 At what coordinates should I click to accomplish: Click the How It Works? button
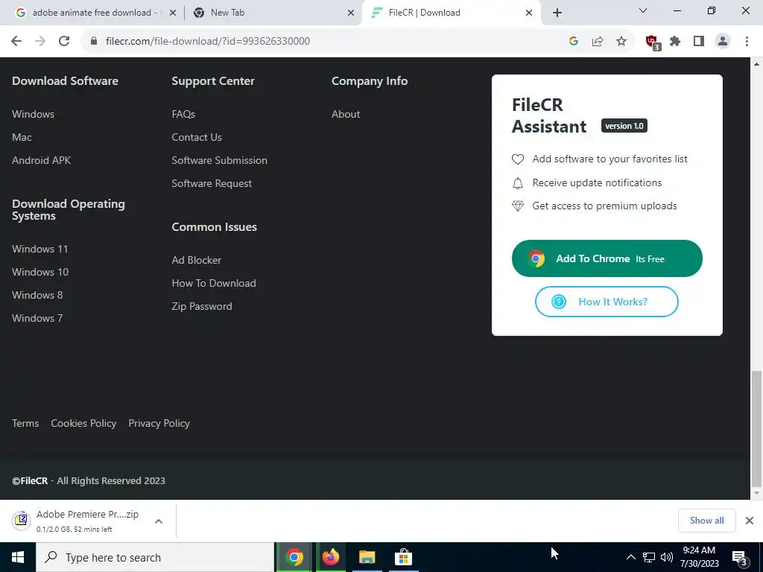pyautogui.click(x=607, y=302)
